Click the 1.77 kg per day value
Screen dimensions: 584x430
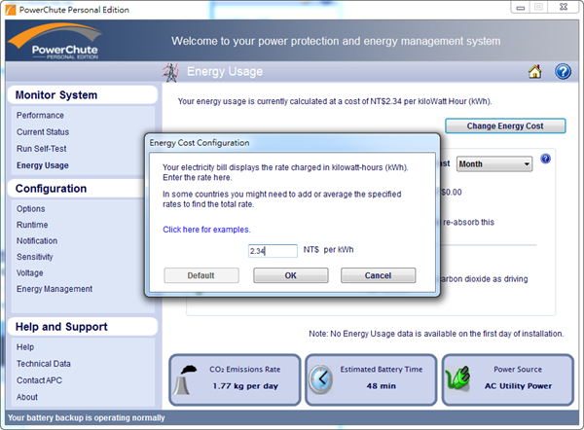click(245, 386)
